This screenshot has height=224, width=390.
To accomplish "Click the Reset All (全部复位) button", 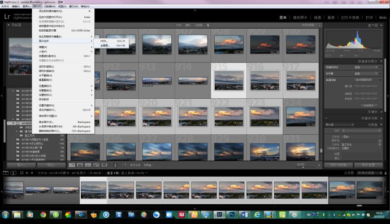I will 369,106.
